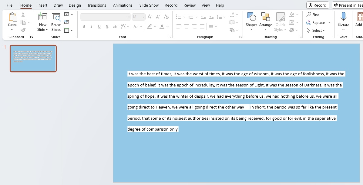Open the Help tab
363x185 pixels.
click(x=220, y=5)
